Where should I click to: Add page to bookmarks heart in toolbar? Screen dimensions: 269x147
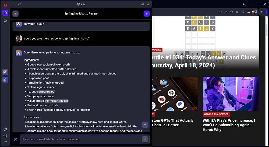243,12
